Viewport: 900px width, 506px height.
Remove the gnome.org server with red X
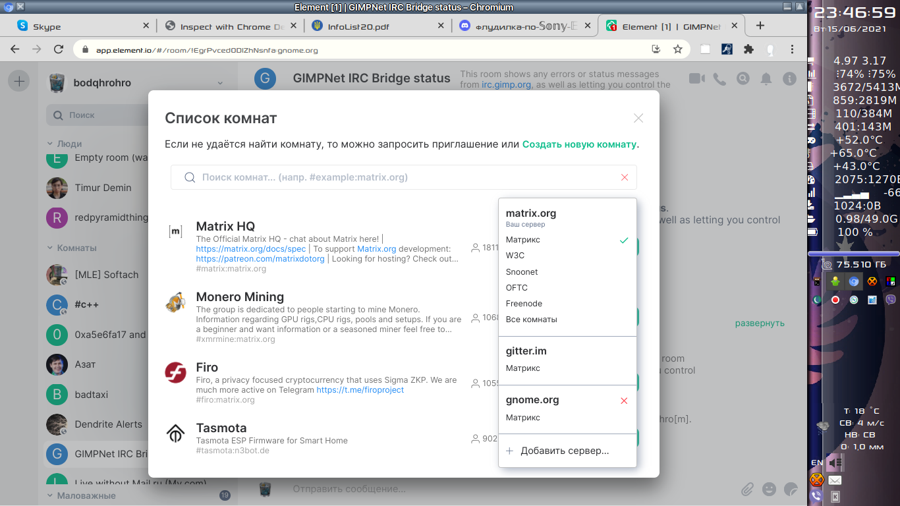[x=624, y=401]
